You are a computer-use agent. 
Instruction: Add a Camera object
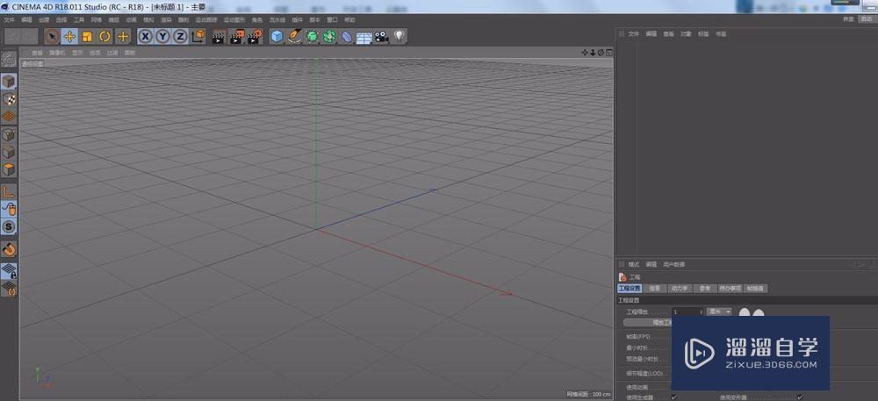pyautogui.click(x=381, y=37)
